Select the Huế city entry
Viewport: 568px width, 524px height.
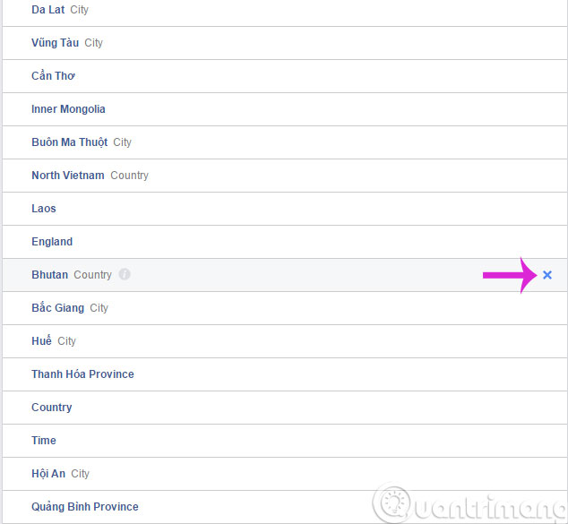pyautogui.click(x=41, y=340)
